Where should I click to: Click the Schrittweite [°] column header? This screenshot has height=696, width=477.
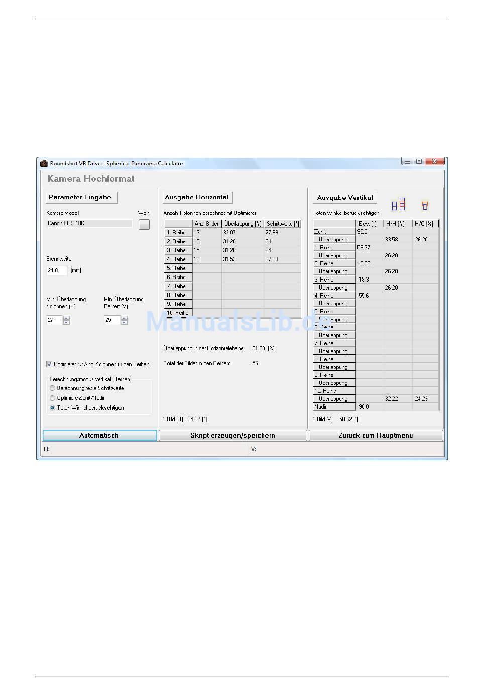tap(283, 224)
